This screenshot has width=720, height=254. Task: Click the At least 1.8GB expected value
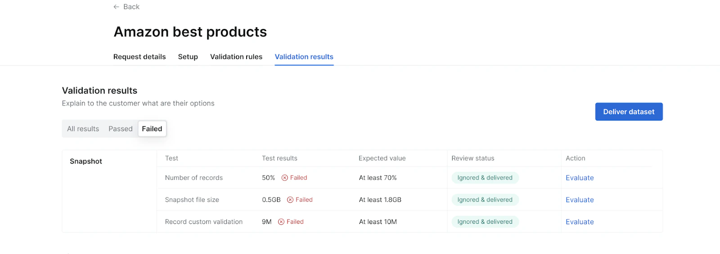coord(380,200)
